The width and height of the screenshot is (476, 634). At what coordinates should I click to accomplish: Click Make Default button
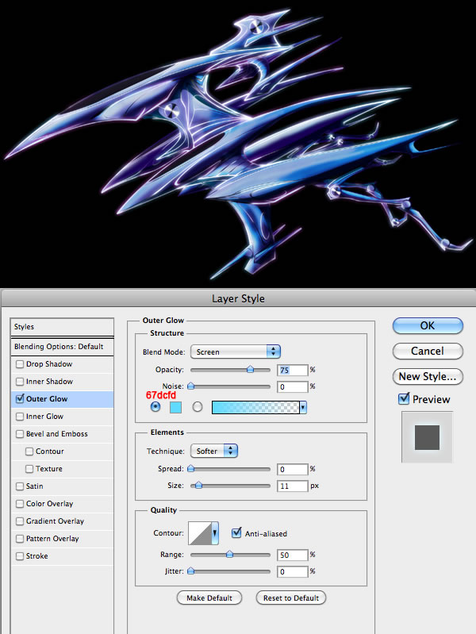pyautogui.click(x=209, y=597)
